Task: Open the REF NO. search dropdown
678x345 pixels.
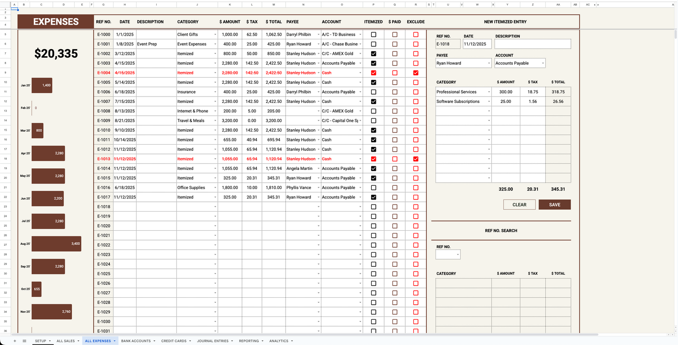Action: point(457,254)
